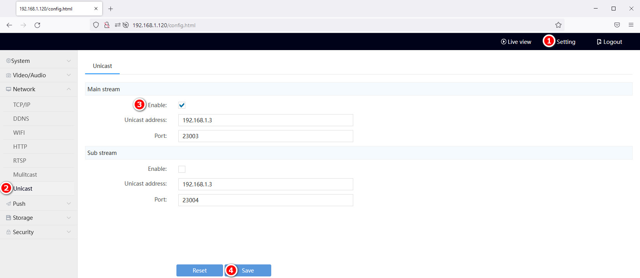The height and width of the screenshot is (278, 640).
Task: Click the back navigation arrow
Action: tap(9, 25)
